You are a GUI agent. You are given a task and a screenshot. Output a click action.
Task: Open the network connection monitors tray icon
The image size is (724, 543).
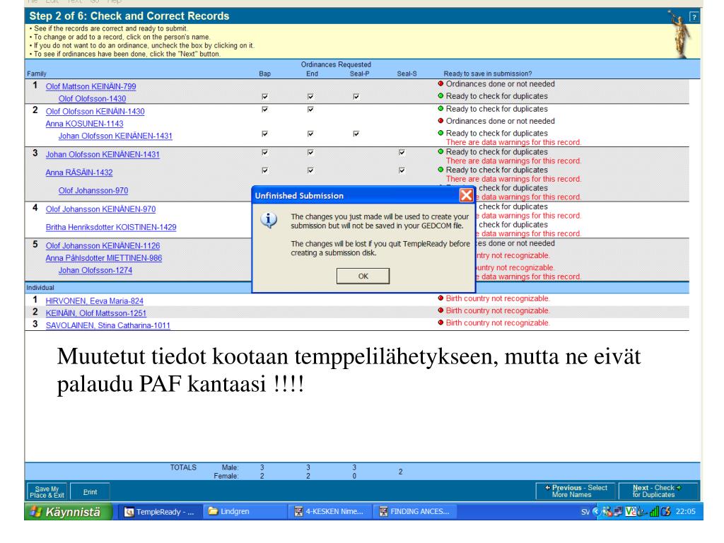618,512
